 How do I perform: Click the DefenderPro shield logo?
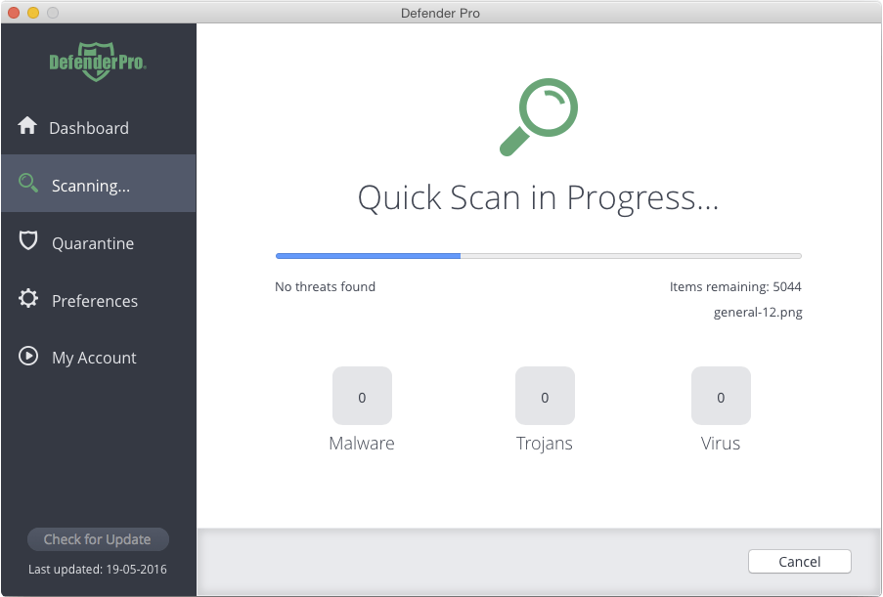coord(98,62)
